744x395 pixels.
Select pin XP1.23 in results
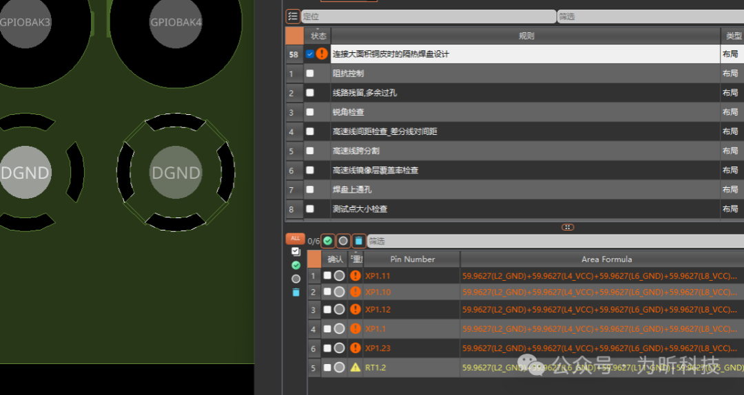tap(378, 348)
